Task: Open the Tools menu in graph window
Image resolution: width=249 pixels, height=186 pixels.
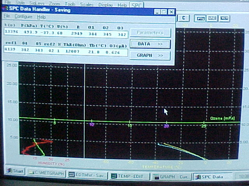Action: [x=70, y=4]
